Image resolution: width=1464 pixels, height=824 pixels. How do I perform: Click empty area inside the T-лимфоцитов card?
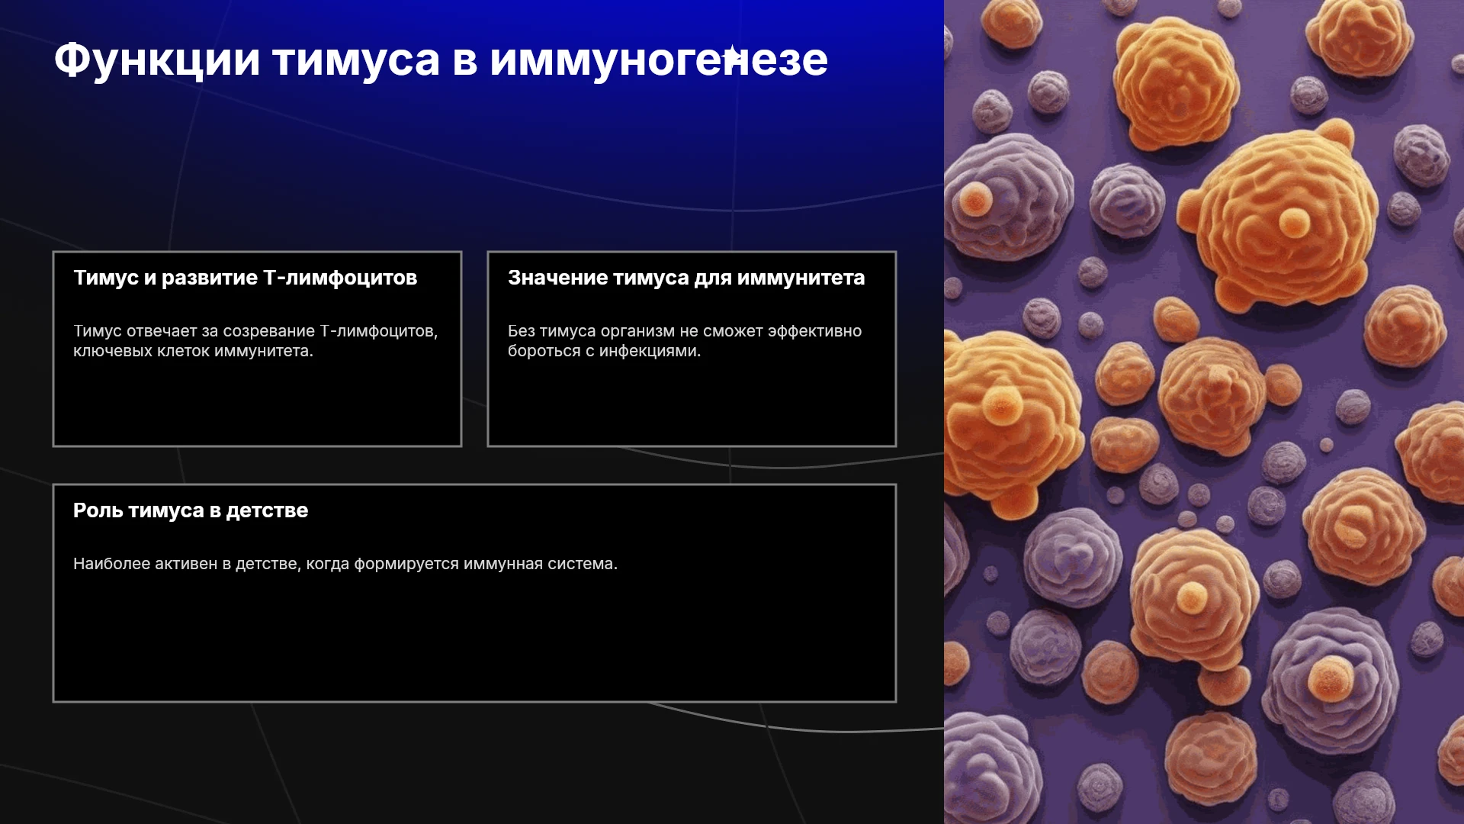(257, 404)
